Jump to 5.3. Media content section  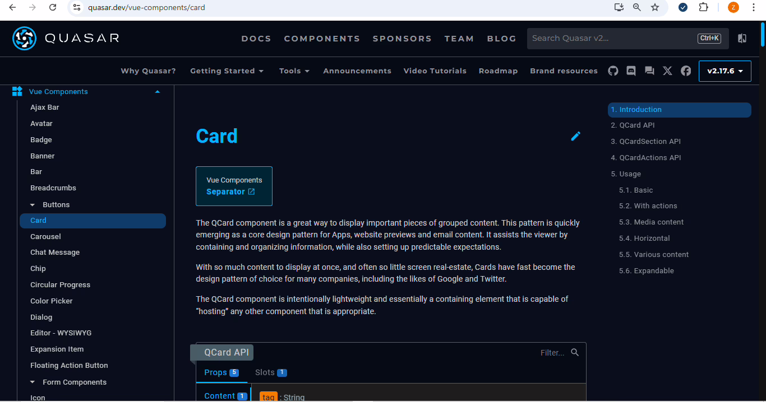point(651,222)
